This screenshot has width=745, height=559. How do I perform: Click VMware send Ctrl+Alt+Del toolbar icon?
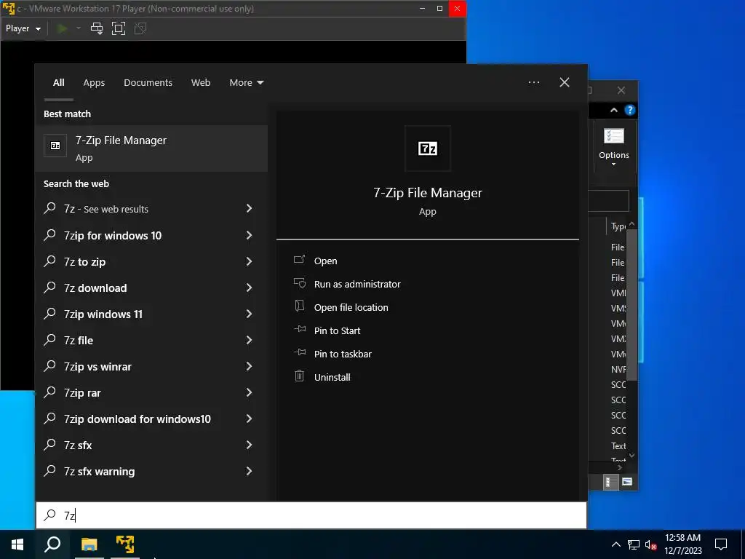point(97,28)
